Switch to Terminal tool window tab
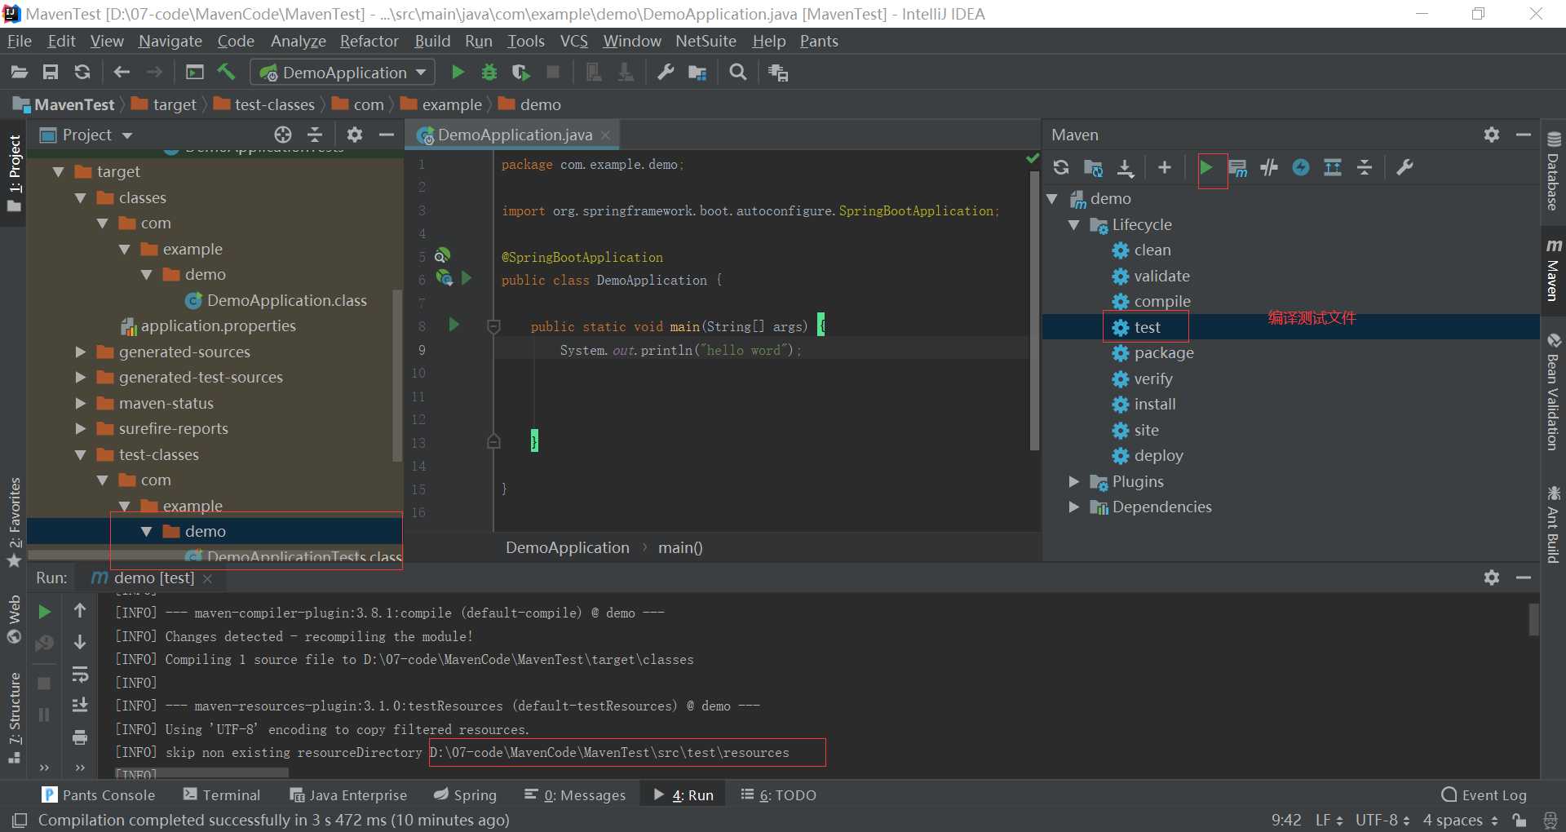The height and width of the screenshot is (832, 1566). click(222, 795)
